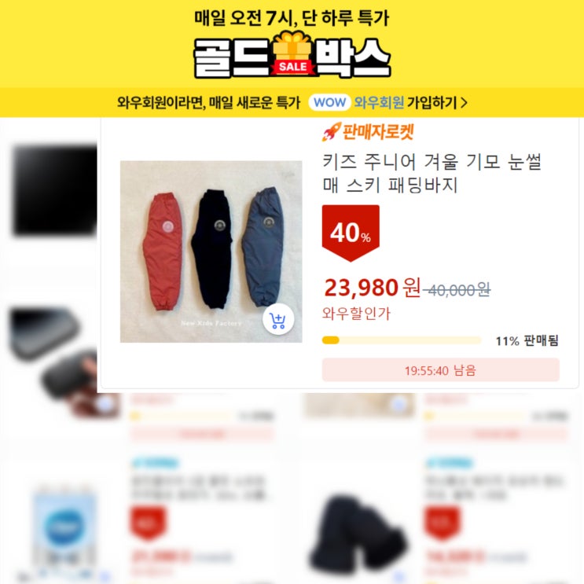
Task: Click the gift box SALE icon
Action: point(292,54)
